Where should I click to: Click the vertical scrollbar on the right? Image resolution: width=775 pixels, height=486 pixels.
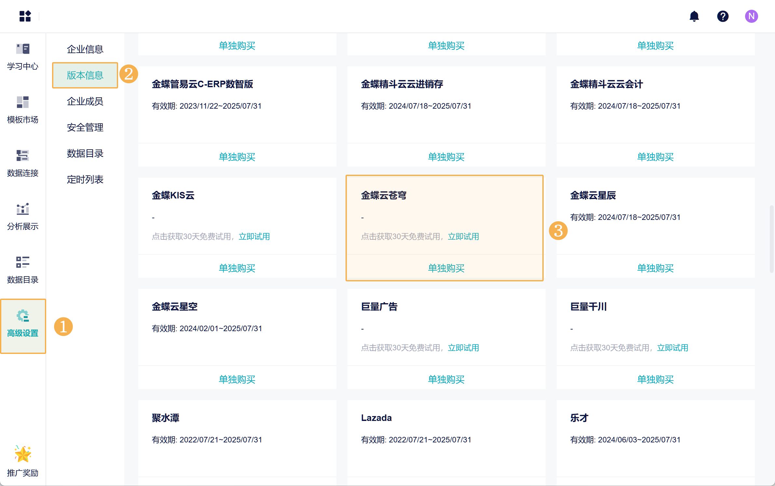click(771, 239)
